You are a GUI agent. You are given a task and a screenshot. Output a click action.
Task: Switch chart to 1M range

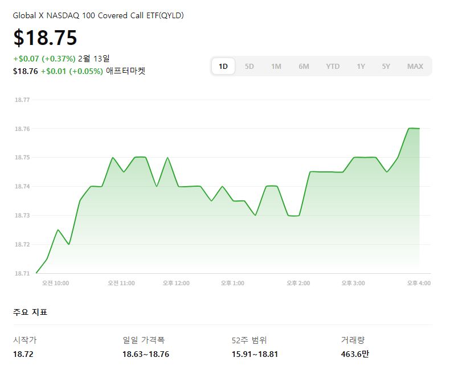click(276, 66)
